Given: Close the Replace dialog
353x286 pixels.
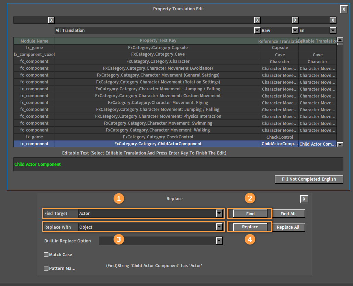Looking at the screenshot, I should (304, 199).
